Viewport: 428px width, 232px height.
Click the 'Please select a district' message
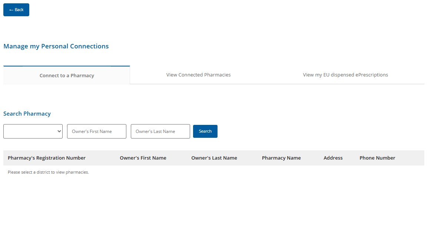point(48,172)
